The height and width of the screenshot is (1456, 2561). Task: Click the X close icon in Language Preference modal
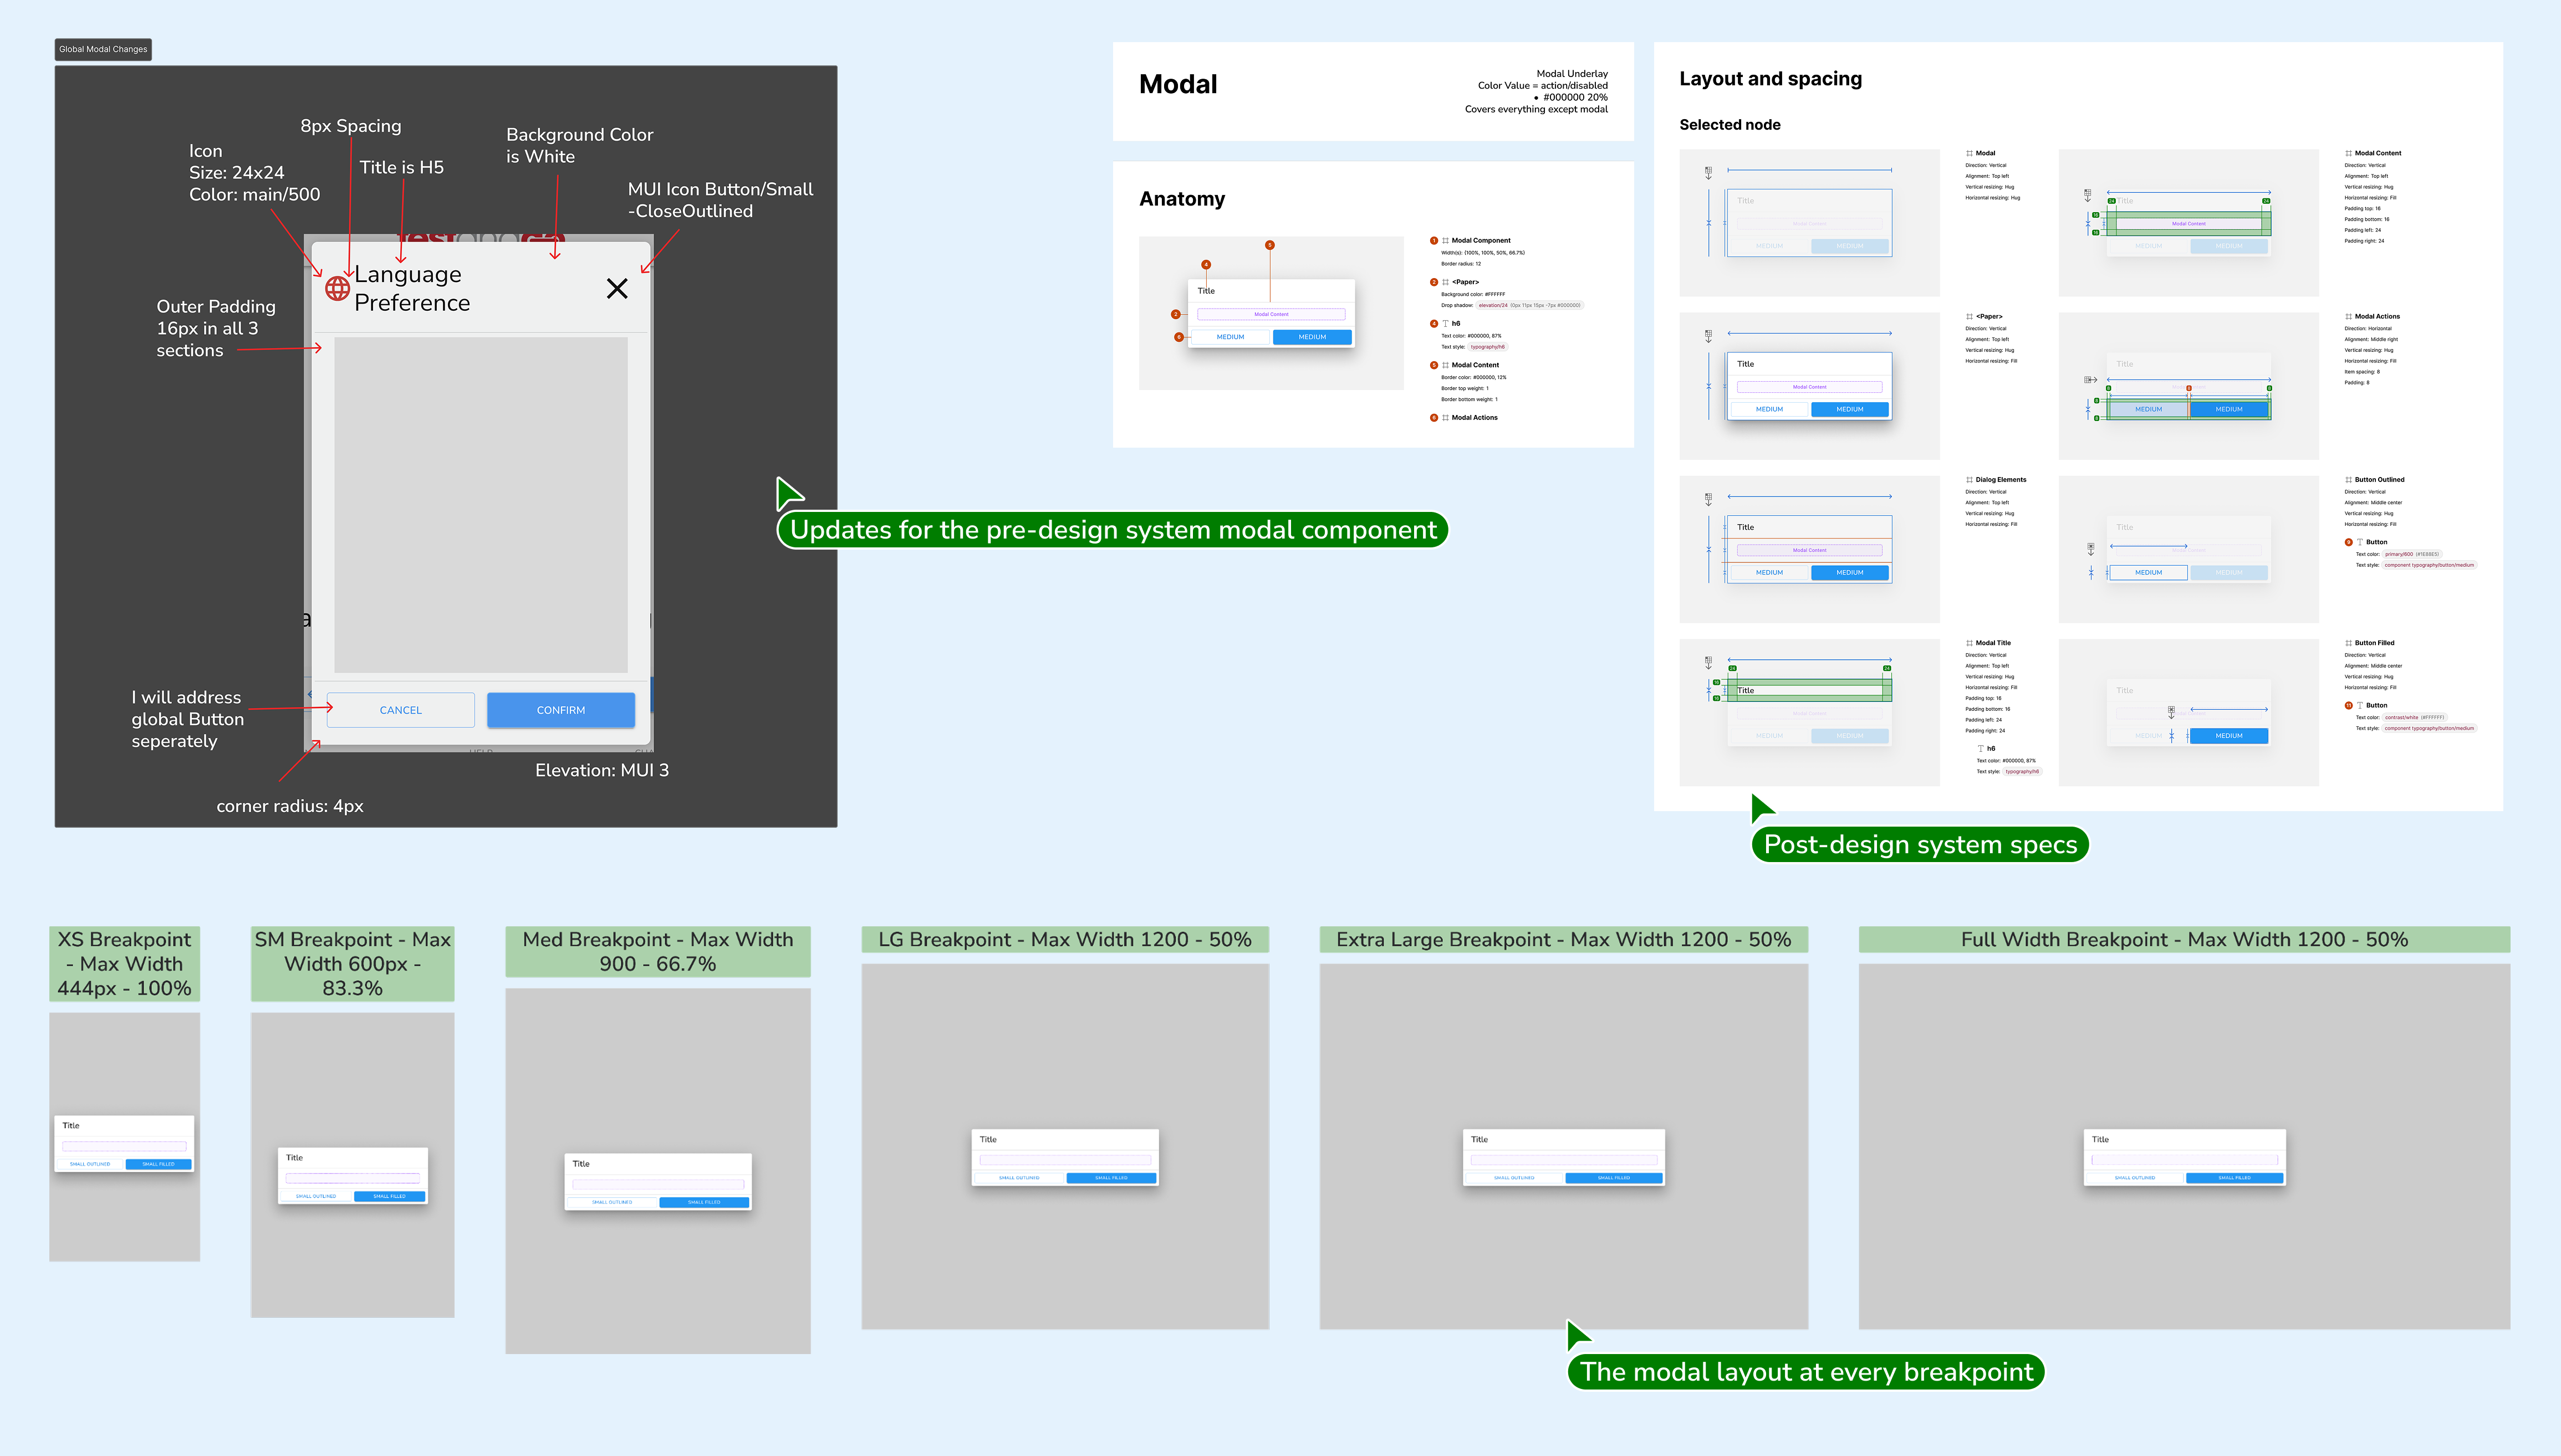pos(617,289)
